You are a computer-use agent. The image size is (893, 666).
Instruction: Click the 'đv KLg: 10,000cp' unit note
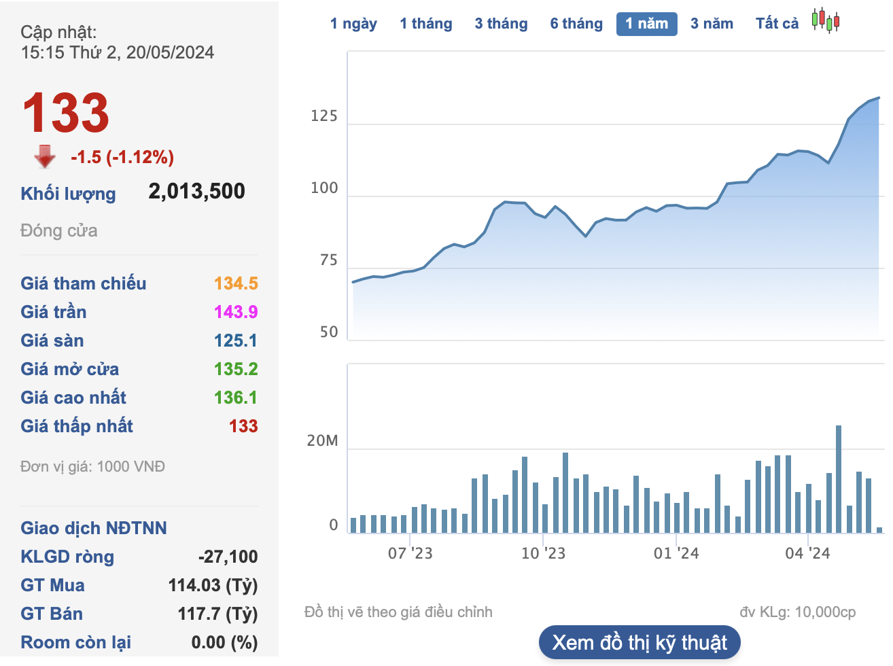click(798, 612)
